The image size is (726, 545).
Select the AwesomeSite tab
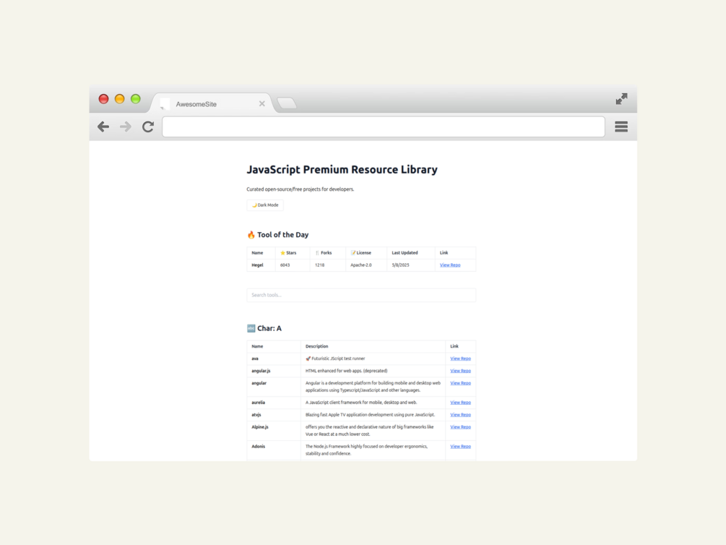tap(213, 104)
